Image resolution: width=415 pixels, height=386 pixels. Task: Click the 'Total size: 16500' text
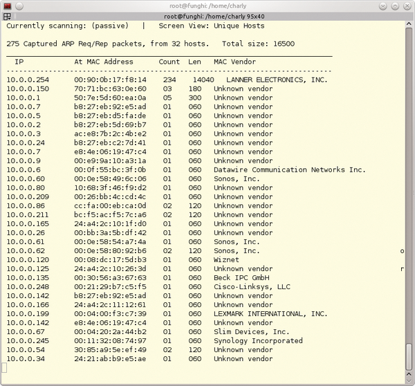pos(258,44)
